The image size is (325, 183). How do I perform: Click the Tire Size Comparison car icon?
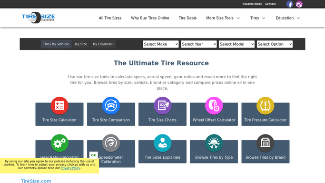click(x=111, y=106)
